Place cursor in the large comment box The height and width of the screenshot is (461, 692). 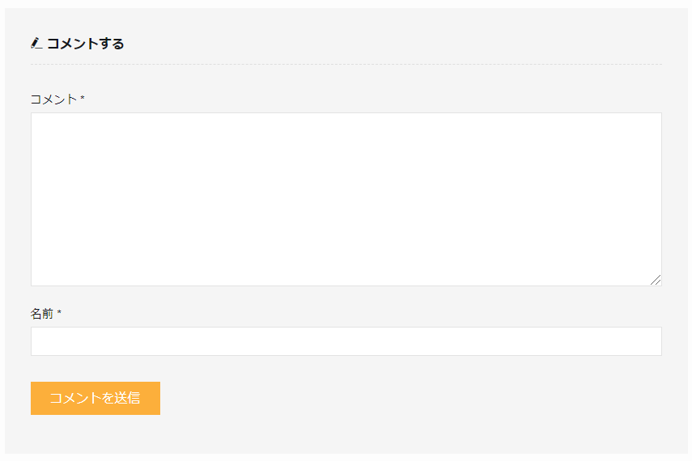[346, 199]
